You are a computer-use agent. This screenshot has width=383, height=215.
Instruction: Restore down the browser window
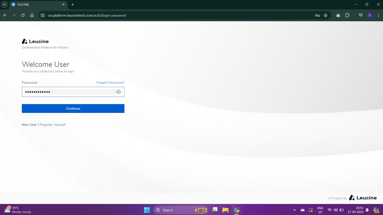point(367,4)
